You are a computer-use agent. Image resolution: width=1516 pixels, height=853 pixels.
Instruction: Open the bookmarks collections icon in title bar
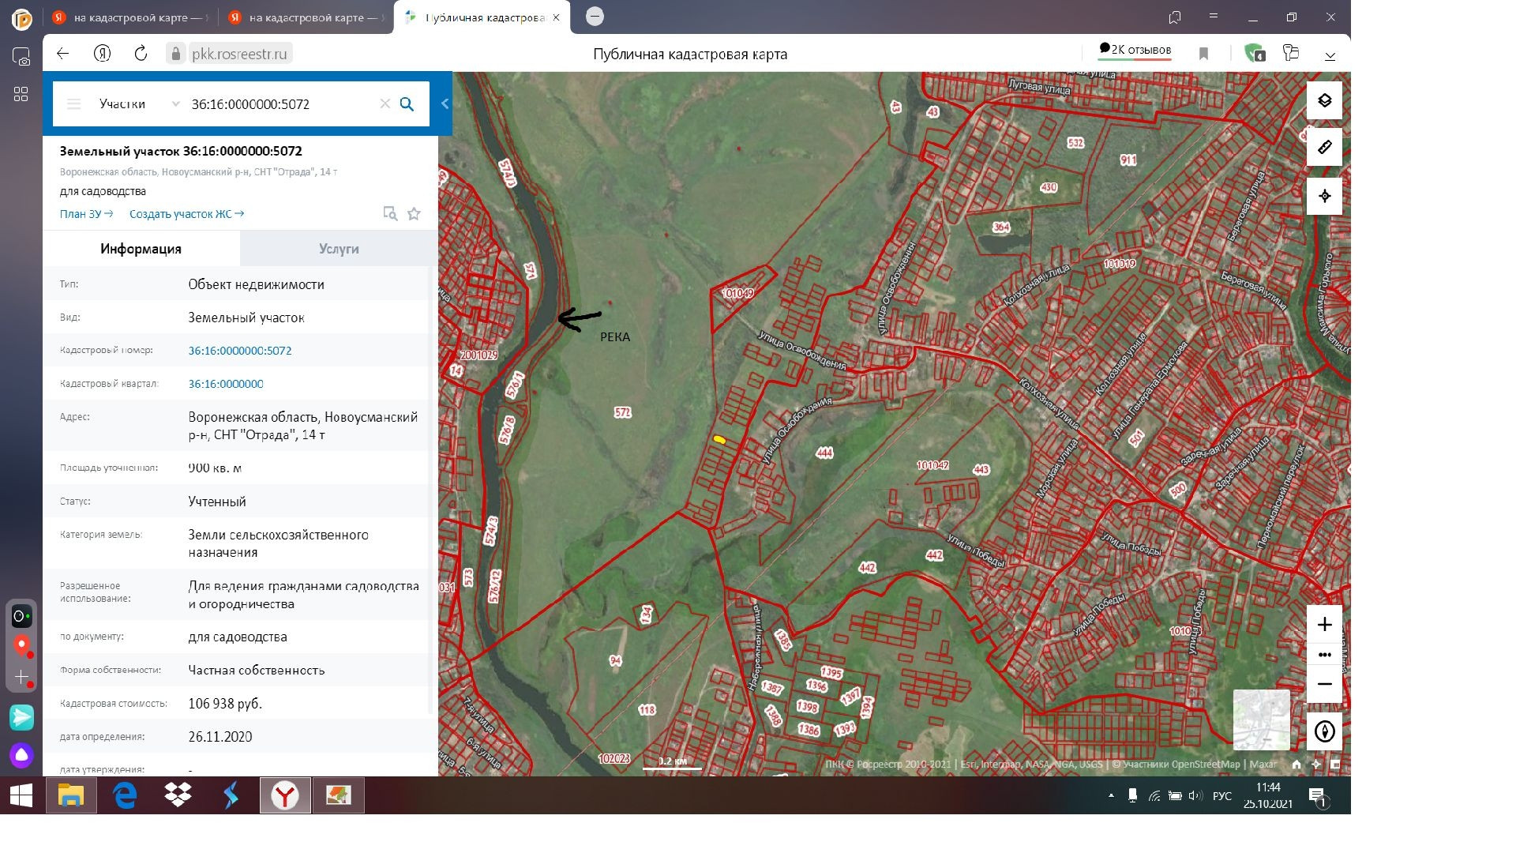point(1175,17)
